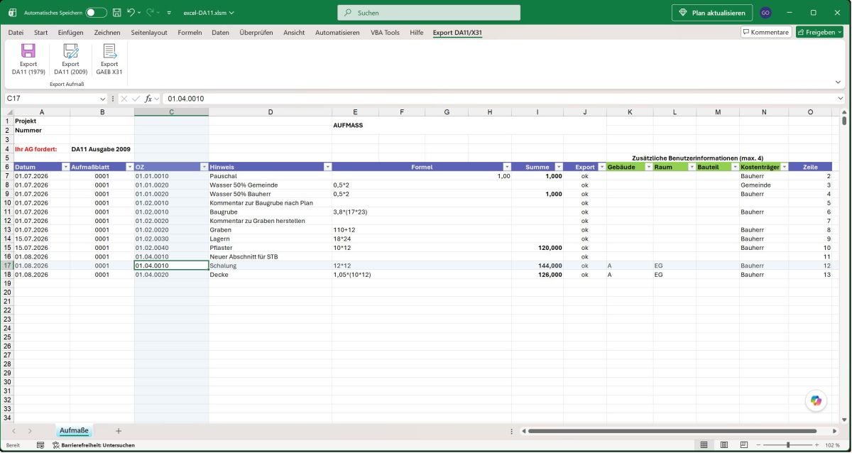Expand the formula bar chevron

click(x=841, y=99)
